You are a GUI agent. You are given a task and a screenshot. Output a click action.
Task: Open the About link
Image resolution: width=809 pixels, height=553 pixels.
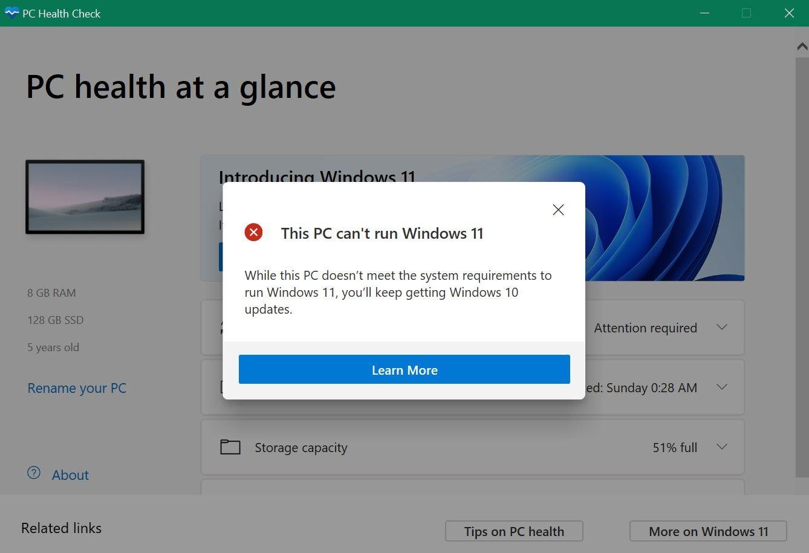(x=70, y=475)
